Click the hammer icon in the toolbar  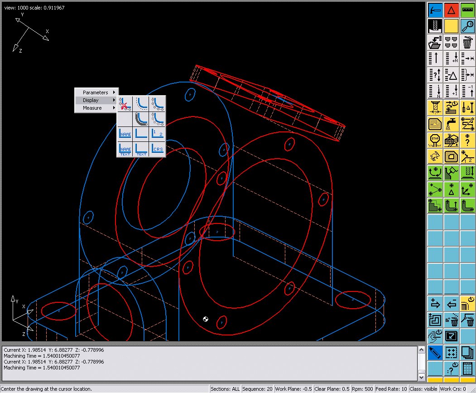[x=435, y=10]
